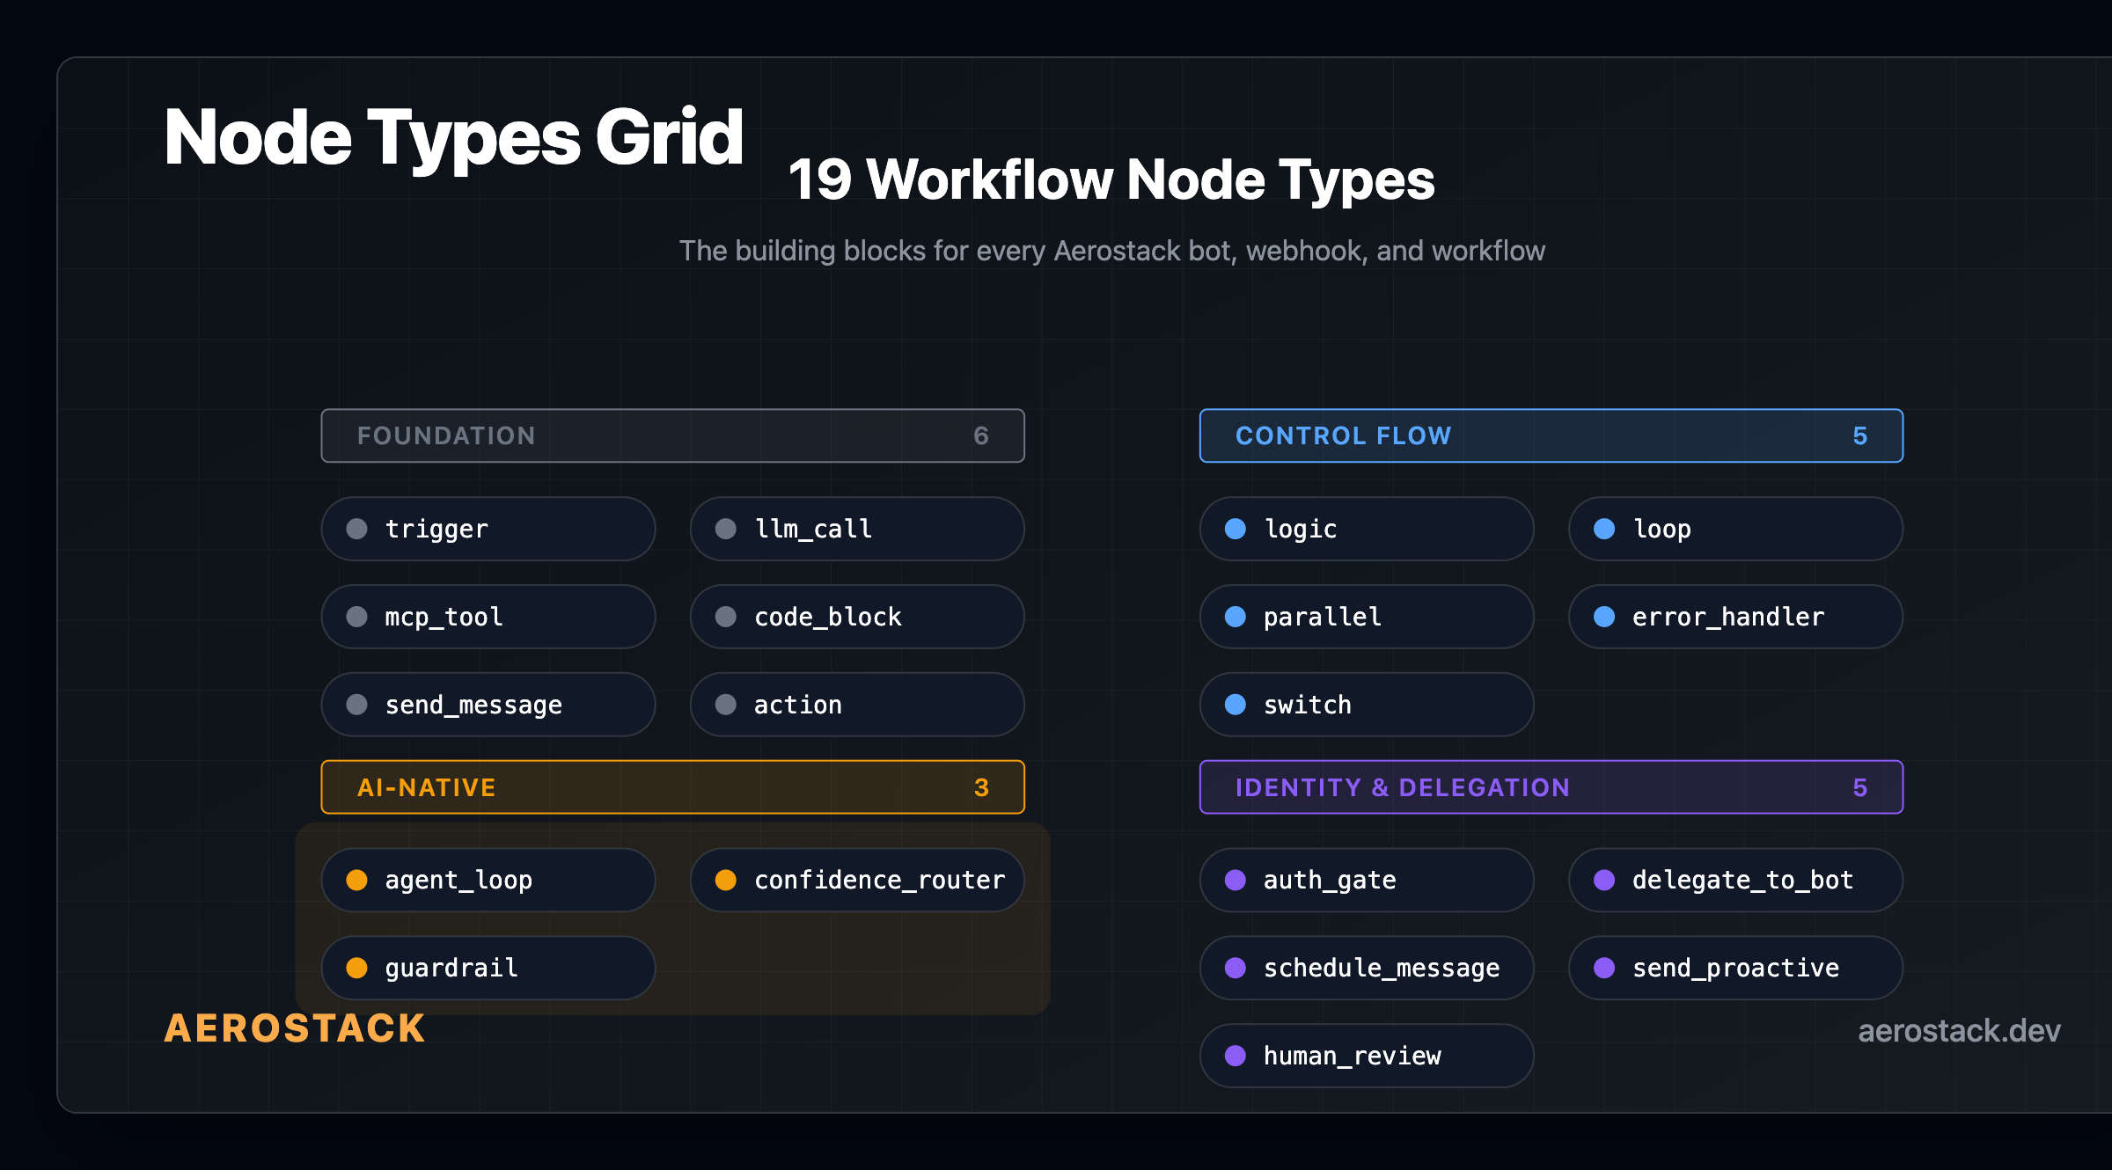2112x1170 pixels.
Task: Select the llm_call node pill
Action: click(x=856, y=529)
